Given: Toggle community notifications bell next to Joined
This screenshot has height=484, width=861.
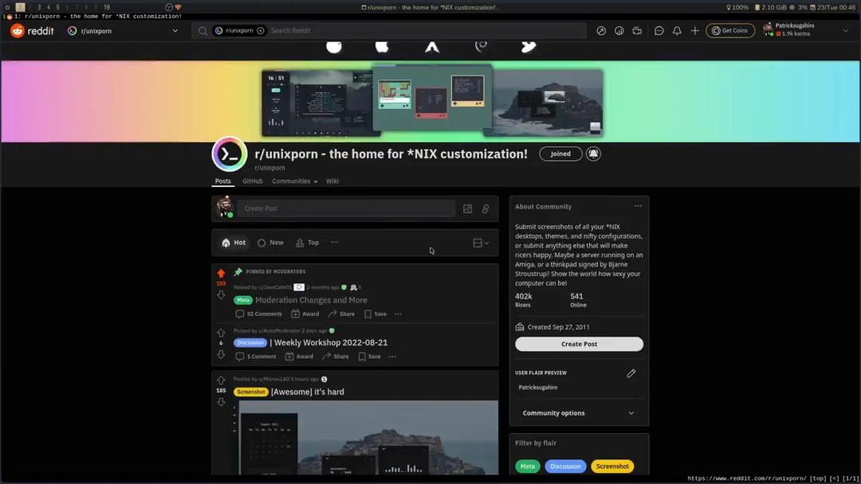Looking at the screenshot, I should tap(593, 154).
